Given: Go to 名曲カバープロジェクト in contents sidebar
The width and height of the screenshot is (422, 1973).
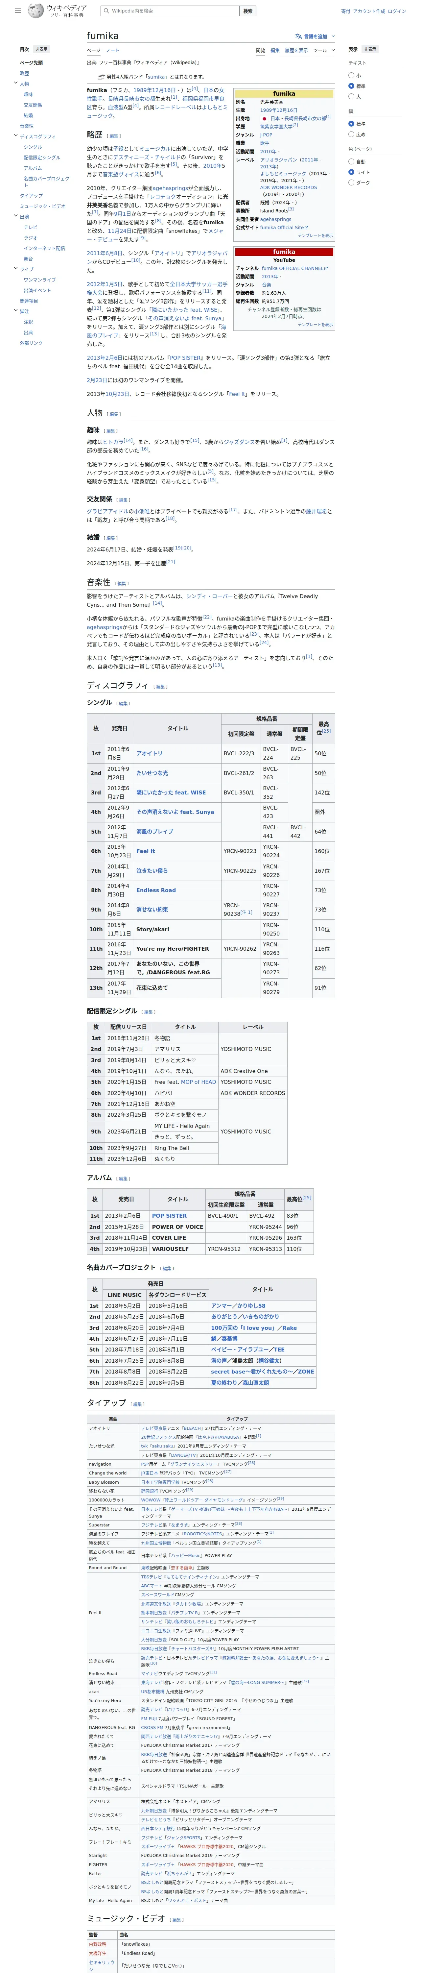Looking at the screenshot, I should [x=46, y=182].
